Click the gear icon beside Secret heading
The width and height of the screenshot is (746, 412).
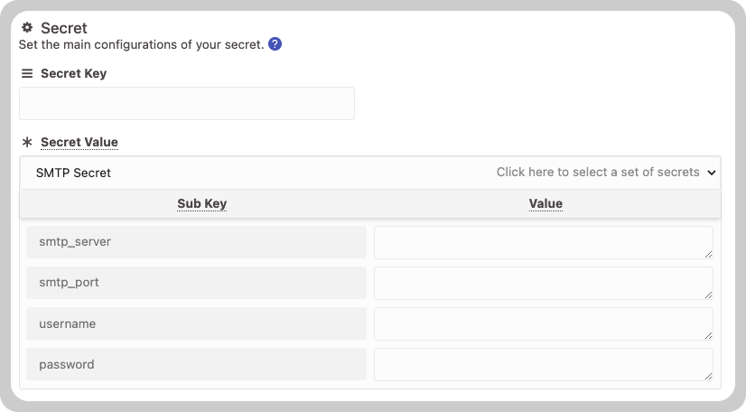(x=27, y=28)
